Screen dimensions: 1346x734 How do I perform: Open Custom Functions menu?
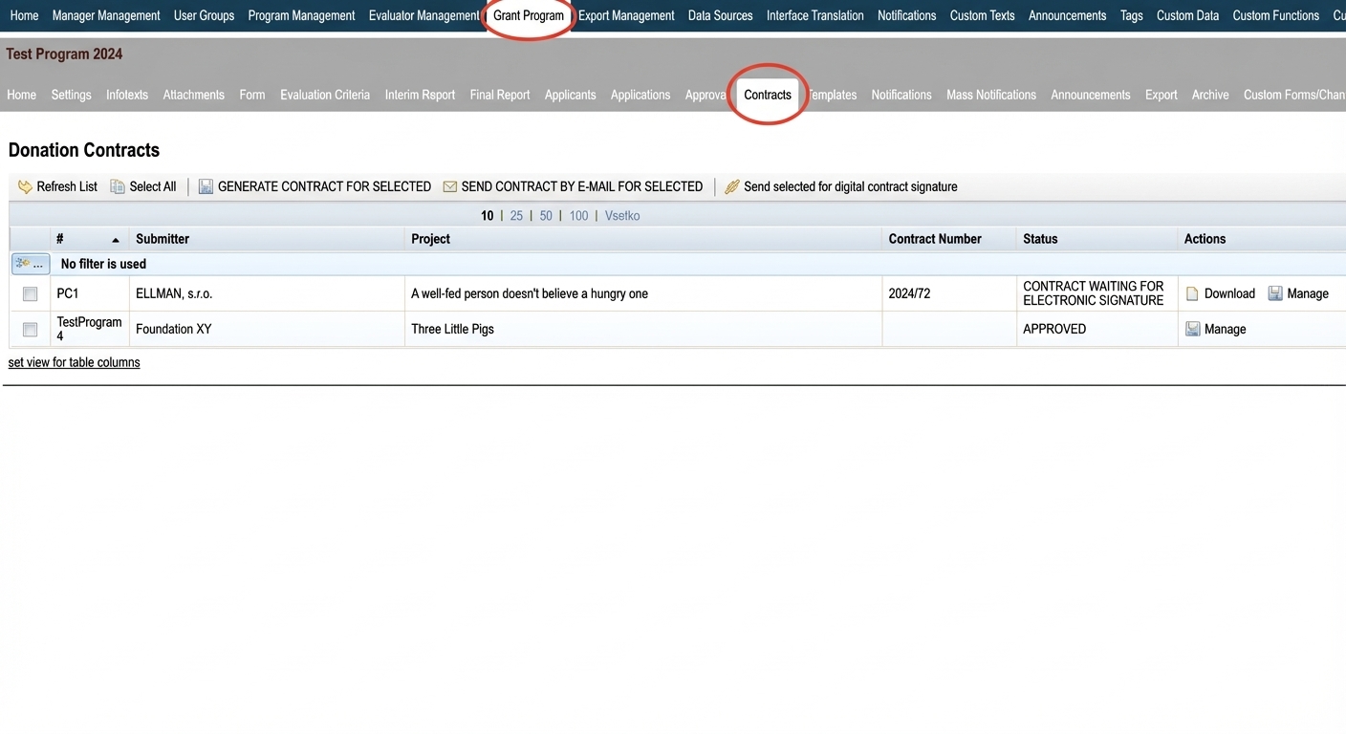(x=1275, y=15)
